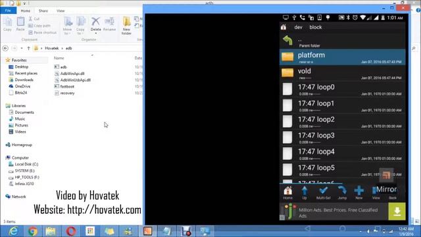The image size is (421, 237).
Task: Select the loop4 file
Action: coord(342,153)
